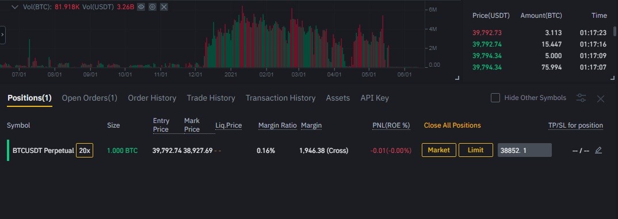Select the trade row timed 01:17:16
The image size is (618, 219).
539,44
